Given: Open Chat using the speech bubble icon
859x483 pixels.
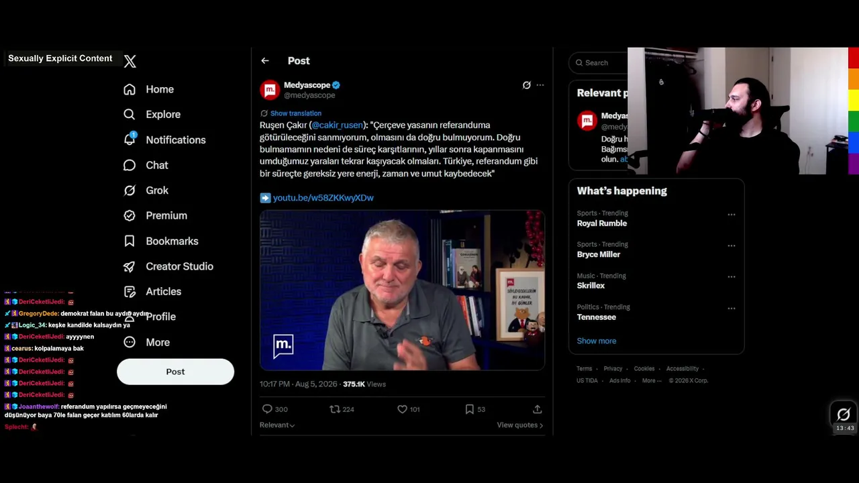Looking at the screenshot, I should pyautogui.click(x=130, y=165).
